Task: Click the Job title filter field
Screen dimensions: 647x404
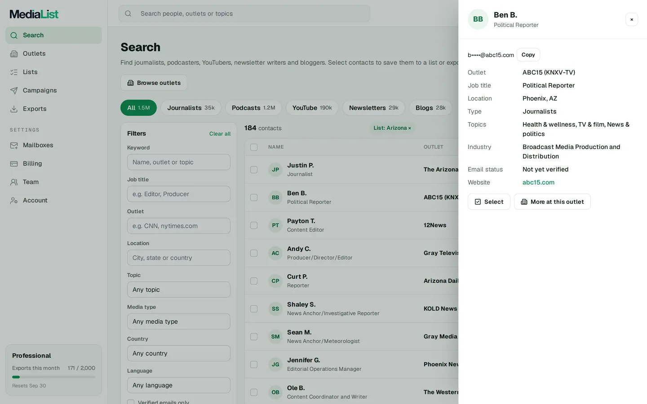Action: tap(179, 194)
